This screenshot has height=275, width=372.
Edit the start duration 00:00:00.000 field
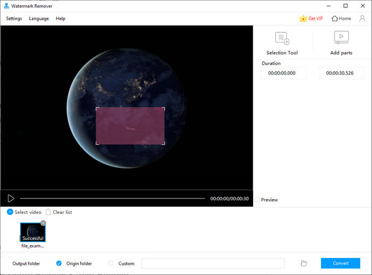pos(283,73)
